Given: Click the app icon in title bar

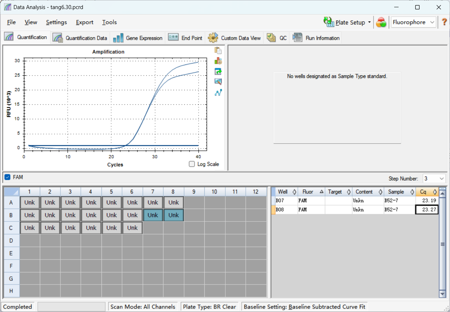Looking at the screenshot, I should [x=7, y=7].
